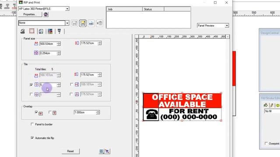Viewport: 280px width, 157px height.
Task: Enable the horizontal tile rows checkbox
Action: 31,94
